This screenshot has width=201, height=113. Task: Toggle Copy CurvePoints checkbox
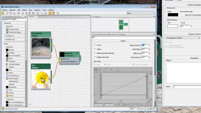tap(133, 65)
